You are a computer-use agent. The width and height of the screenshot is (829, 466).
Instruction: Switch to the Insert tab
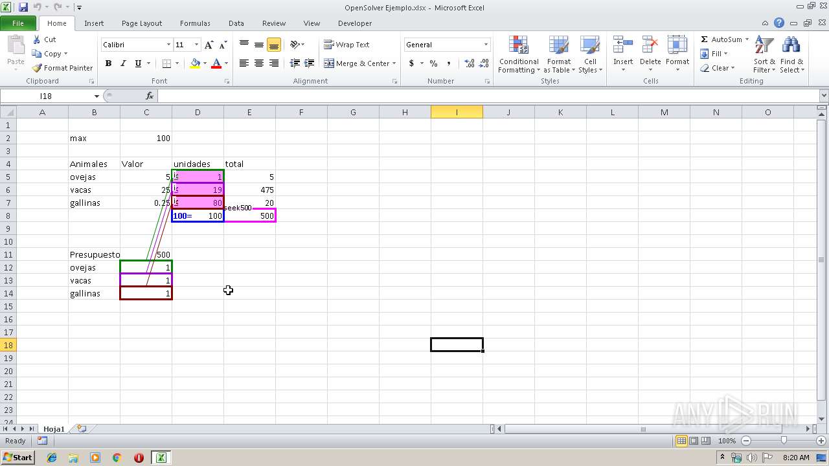pyautogui.click(x=94, y=23)
